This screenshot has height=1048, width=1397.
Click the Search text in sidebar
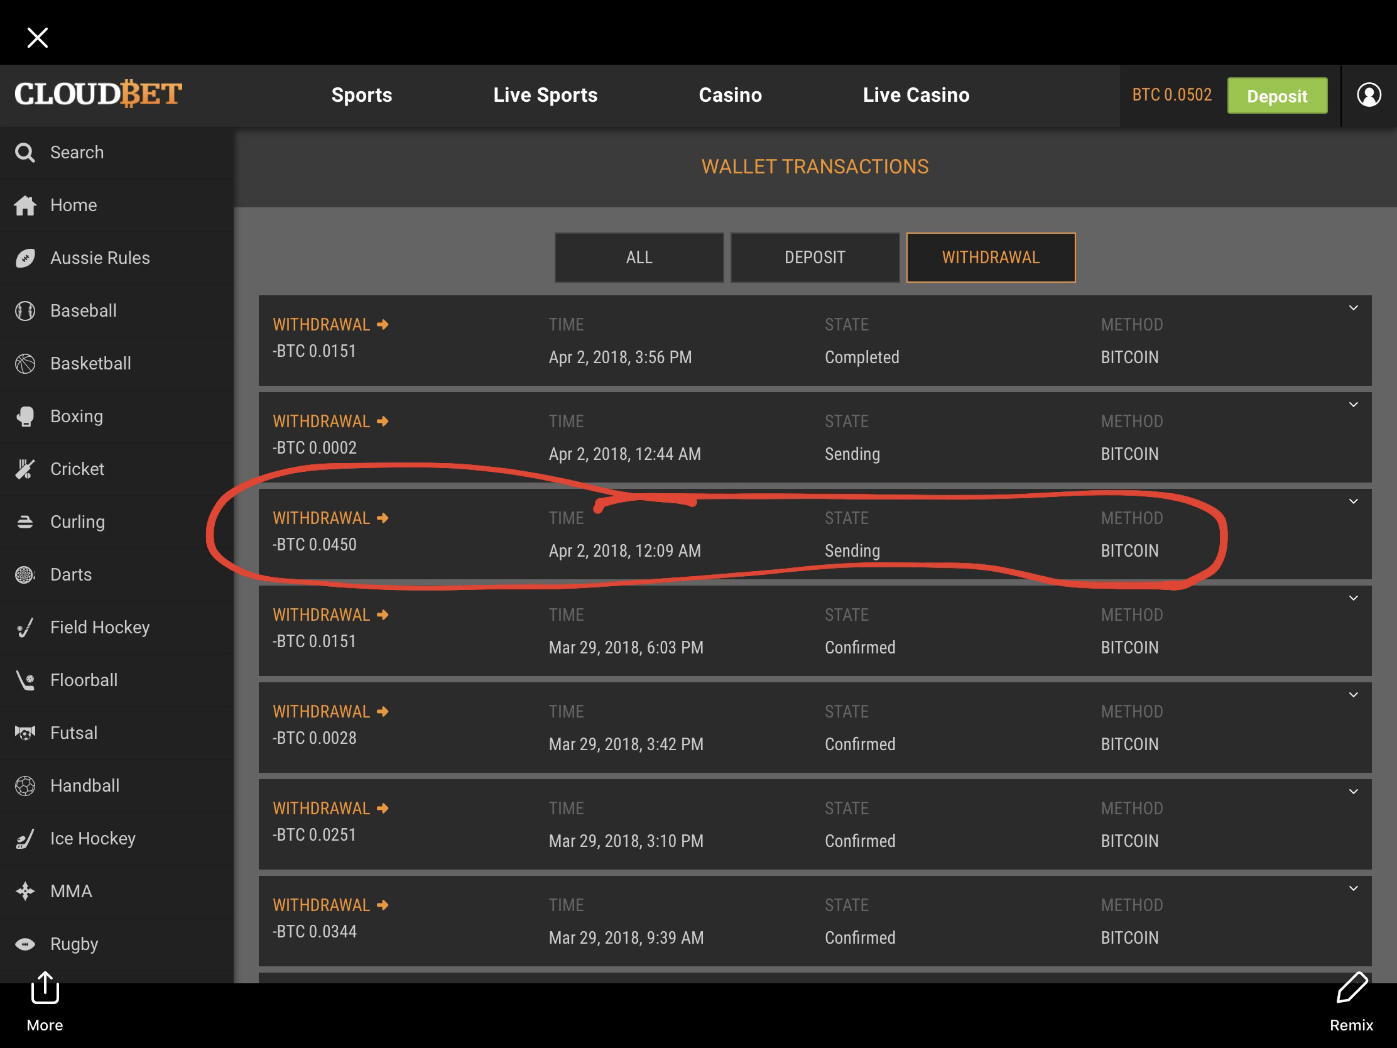pyautogui.click(x=77, y=152)
